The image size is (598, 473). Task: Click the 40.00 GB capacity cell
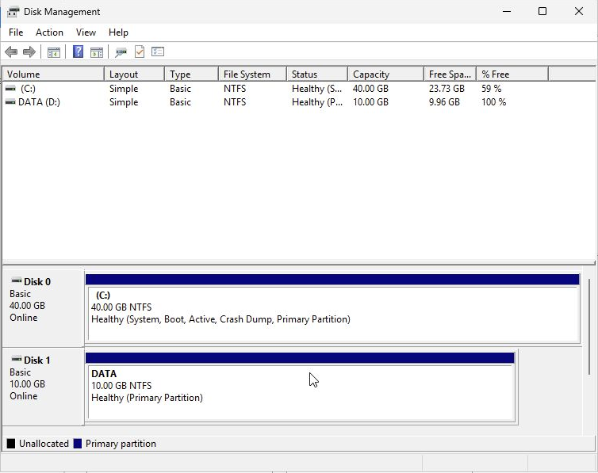pyautogui.click(x=370, y=89)
